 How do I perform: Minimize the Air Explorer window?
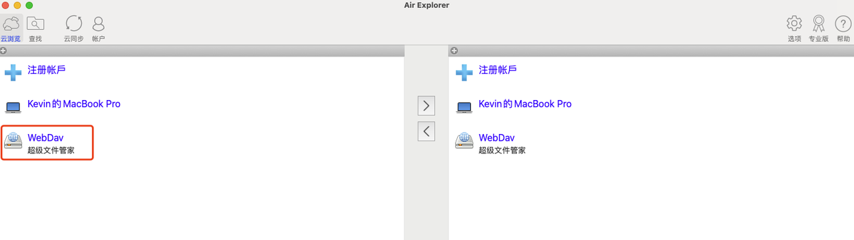(17, 5)
